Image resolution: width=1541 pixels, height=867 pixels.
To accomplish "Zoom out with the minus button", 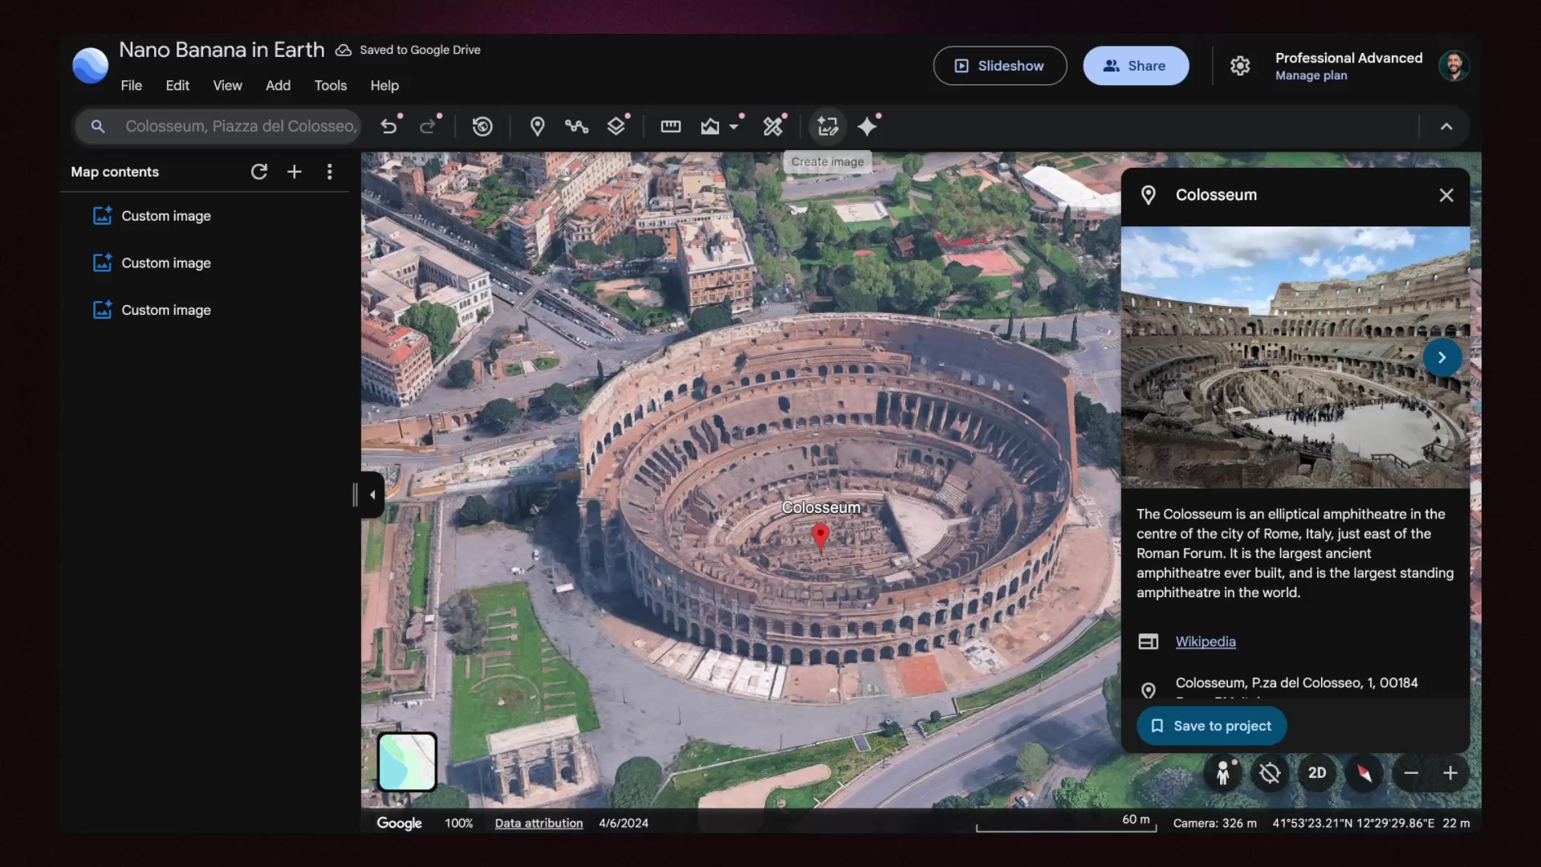I will point(1411,773).
